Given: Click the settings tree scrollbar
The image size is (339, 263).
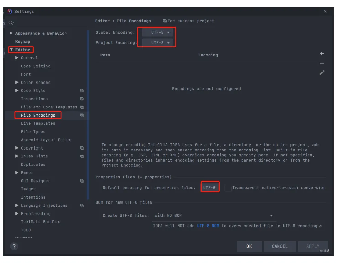Looking at the screenshot, I should 88,115.
